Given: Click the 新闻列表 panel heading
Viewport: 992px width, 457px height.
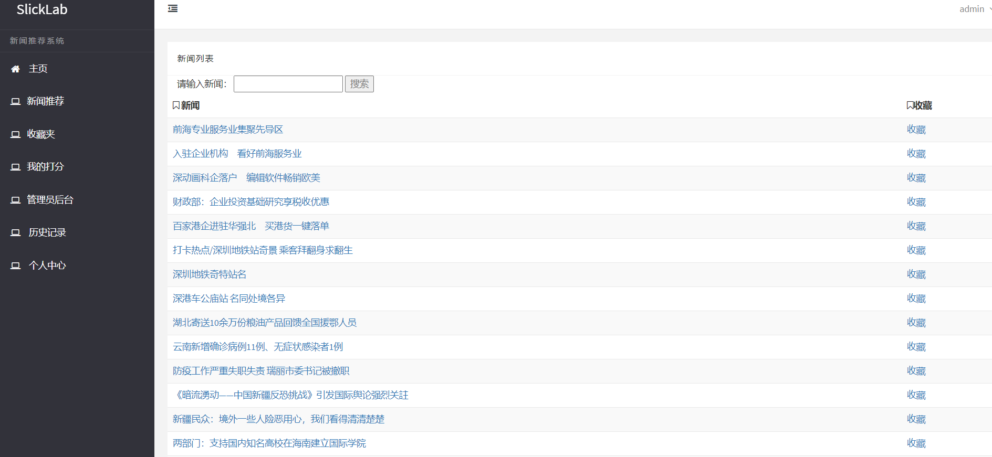Looking at the screenshot, I should 195,59.
